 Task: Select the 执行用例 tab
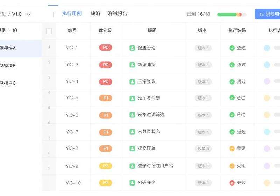(72, 14)
